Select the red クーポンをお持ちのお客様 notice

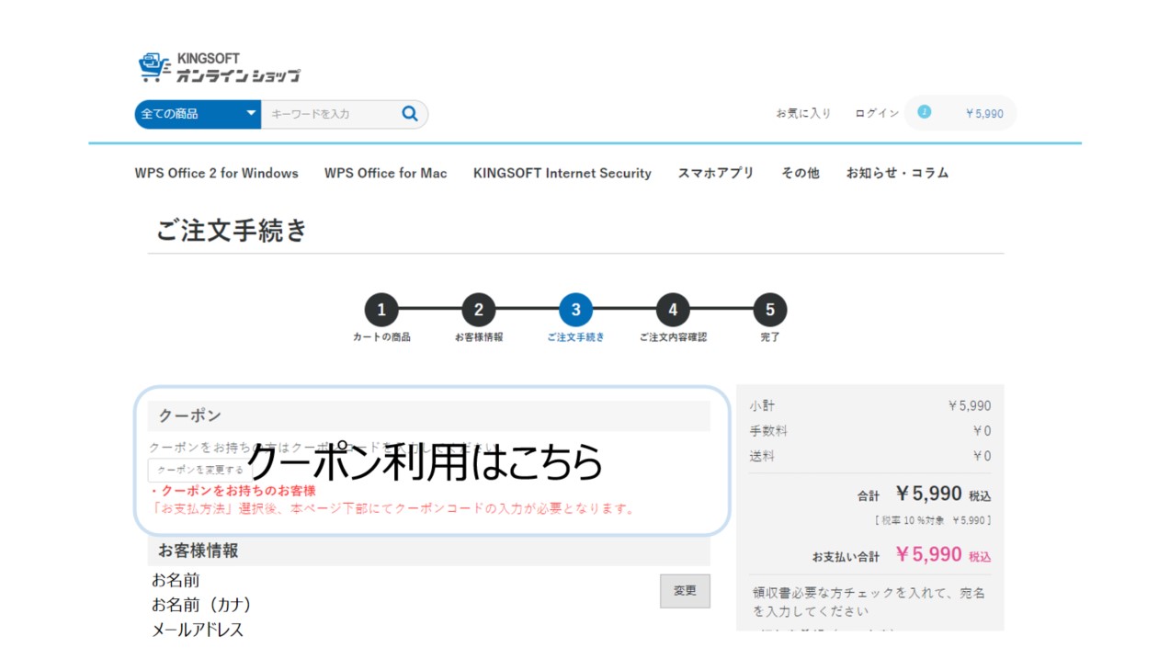click(x=233, y=491)
